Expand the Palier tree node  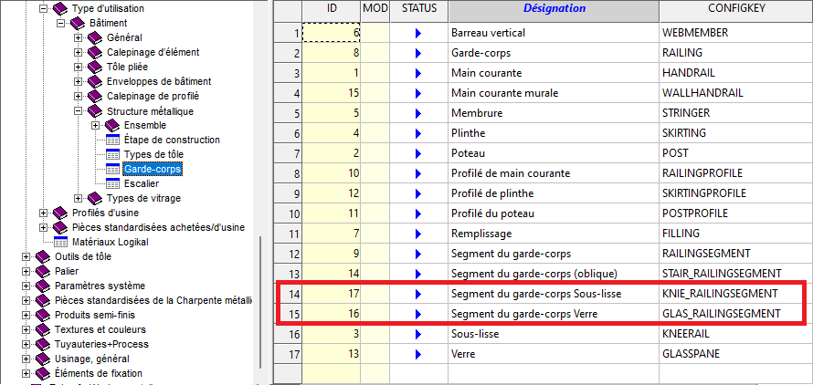tap(26, 271)
